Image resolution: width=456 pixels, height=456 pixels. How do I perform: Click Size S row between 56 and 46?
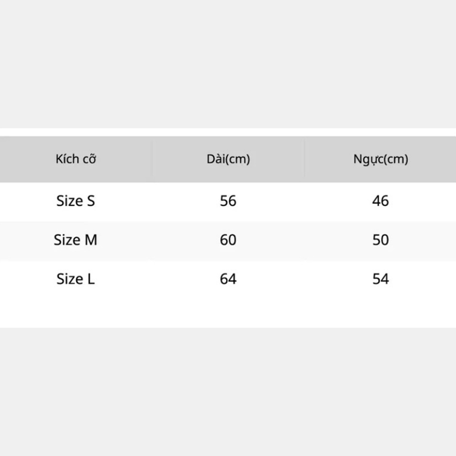tap(305, 201)
